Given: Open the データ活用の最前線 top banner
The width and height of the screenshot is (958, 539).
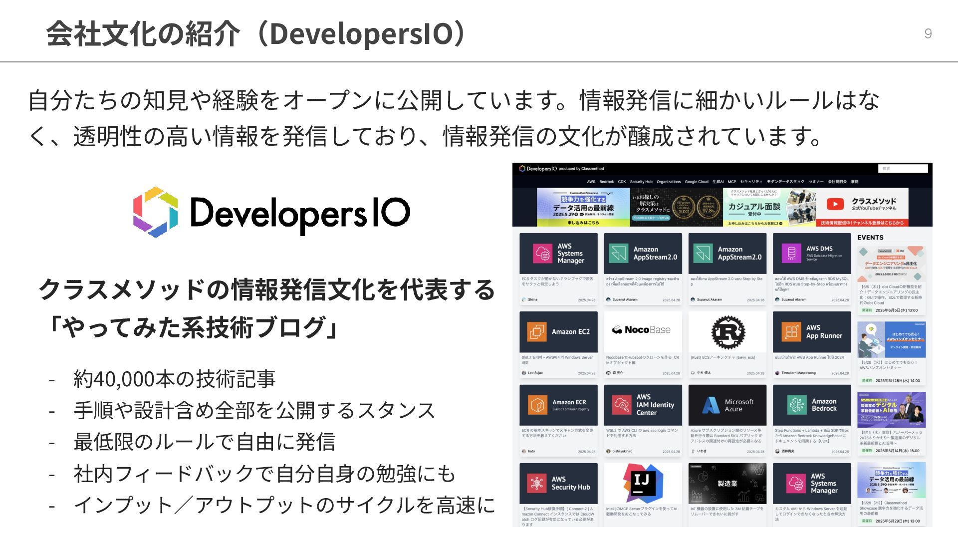Looking at the screenshot, I should [x=583, y=208].
